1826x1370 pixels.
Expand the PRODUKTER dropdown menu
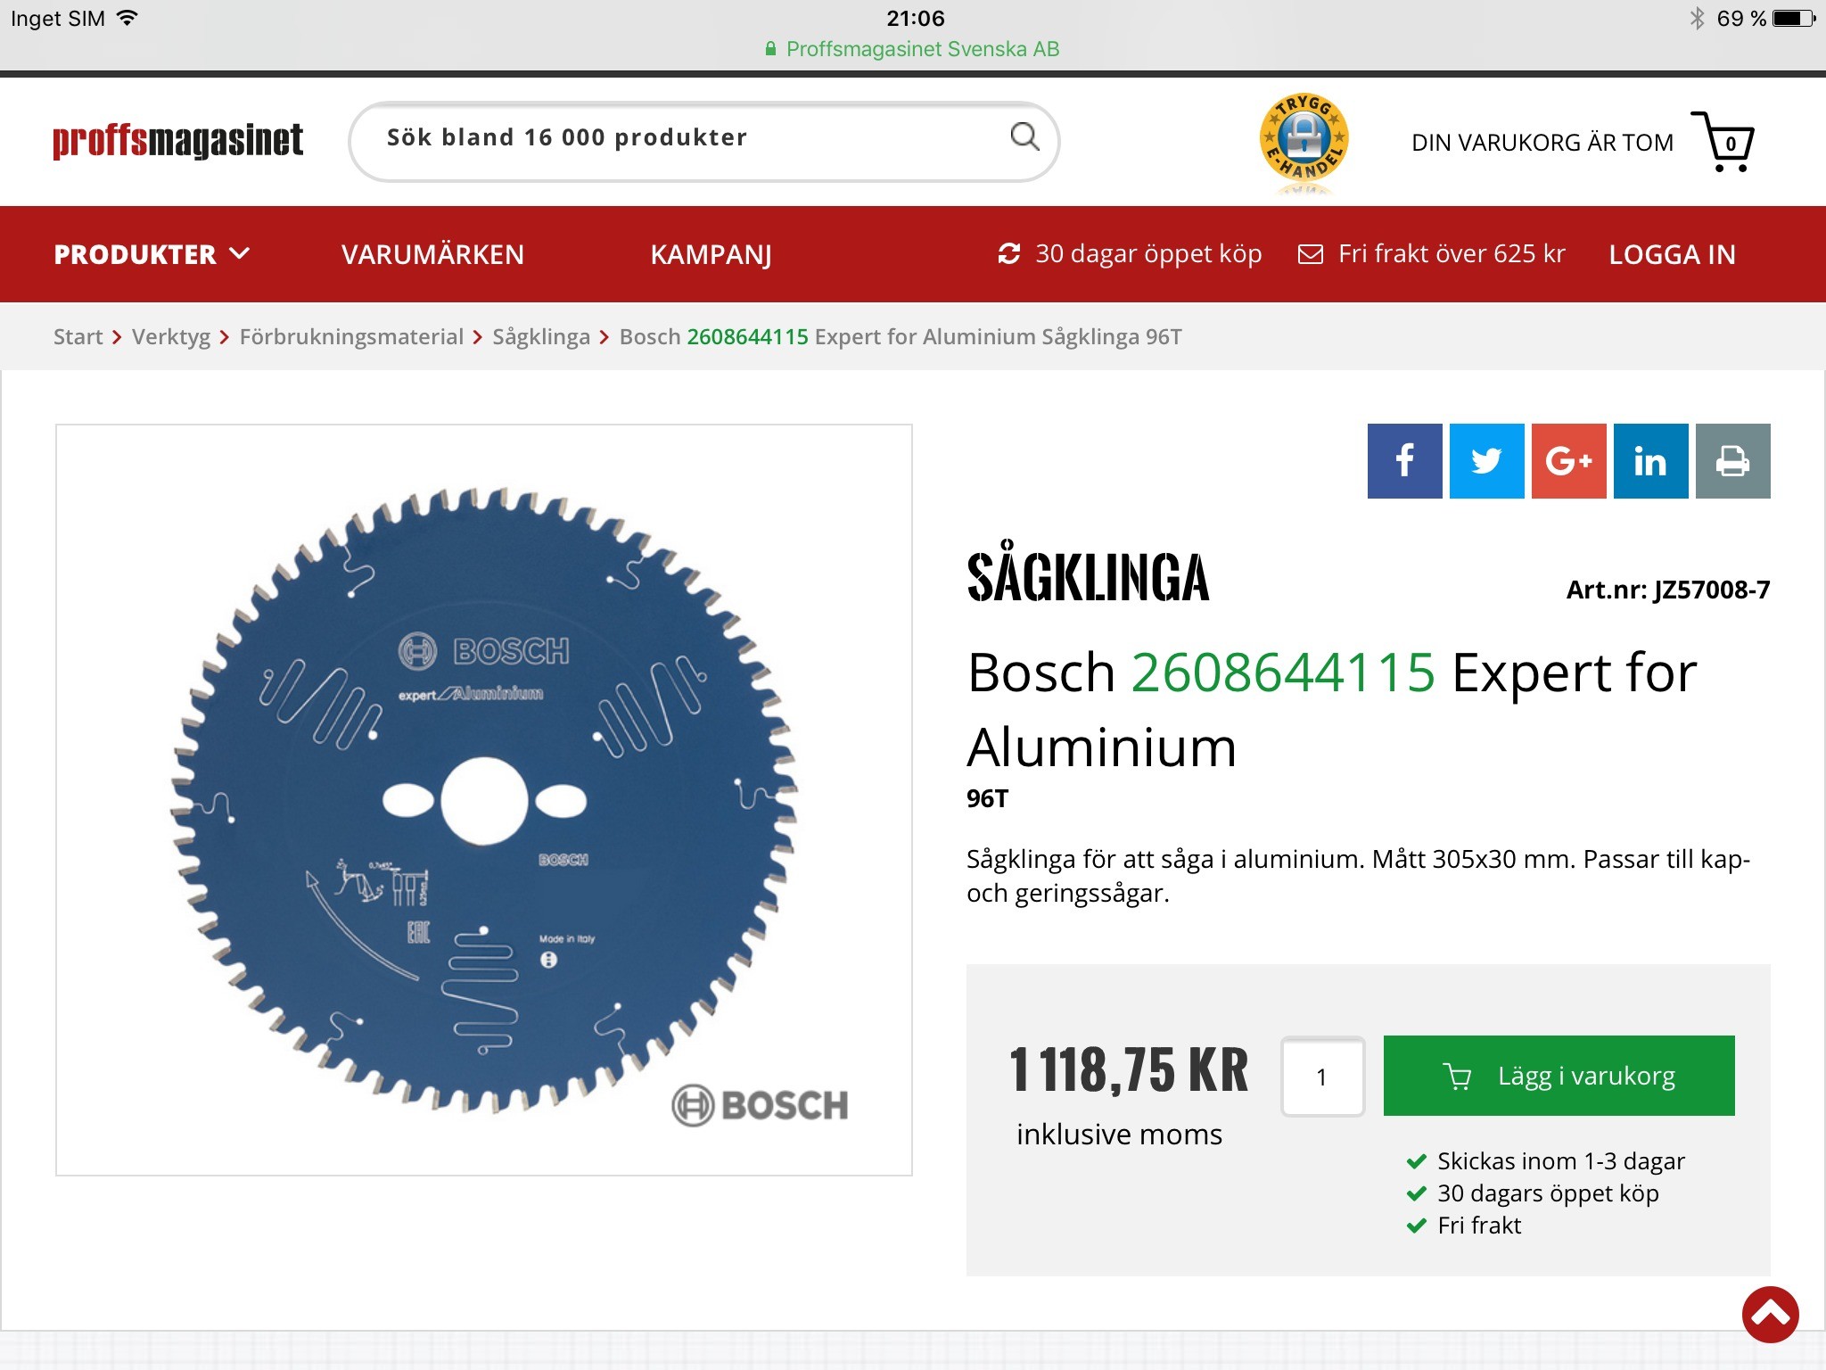click(x=152, y=254)
